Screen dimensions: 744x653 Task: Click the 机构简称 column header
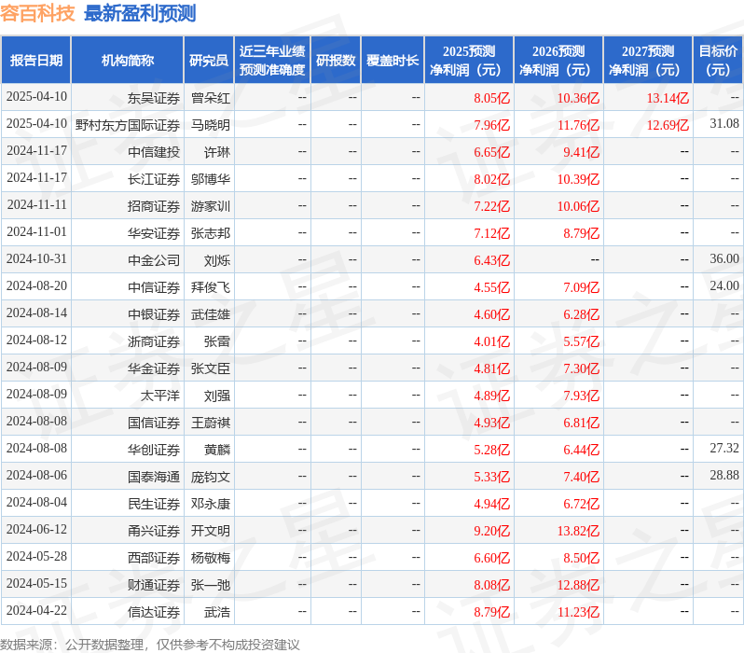pyautogui.click(x=127, y=61)
